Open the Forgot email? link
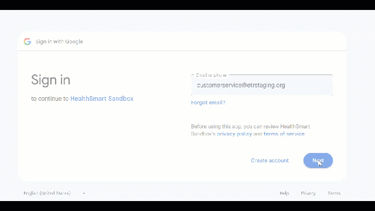The height and width of the screenshot is (211, 375). (208, 103)
